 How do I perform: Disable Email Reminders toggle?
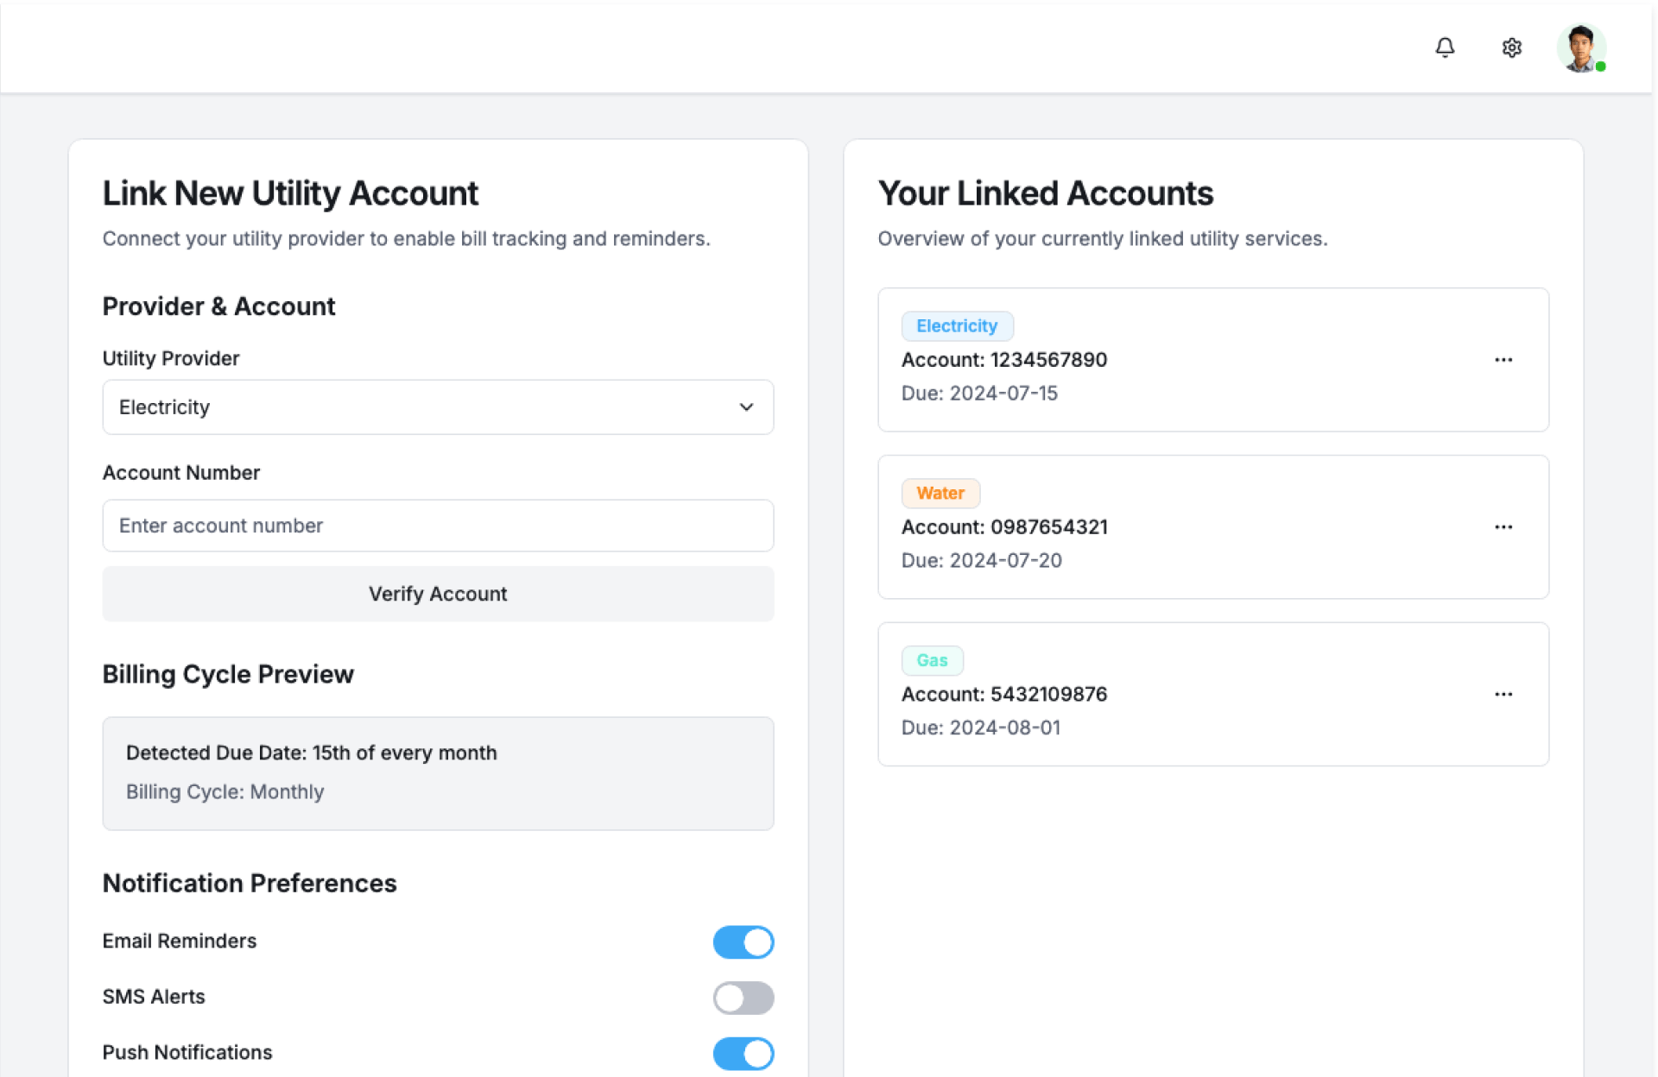pyautogui.click(x=743, y=942)
